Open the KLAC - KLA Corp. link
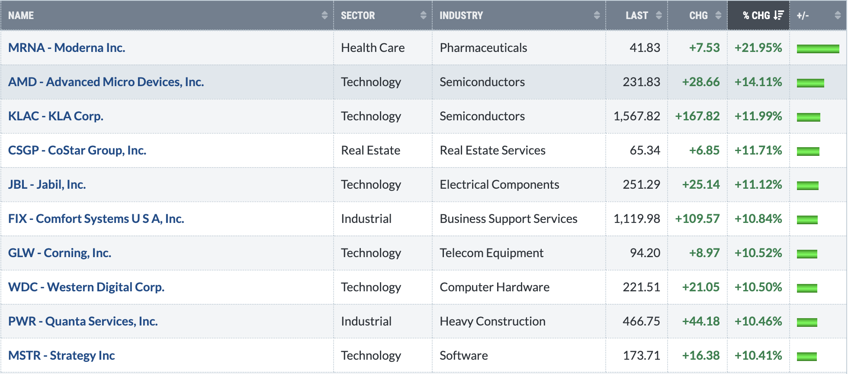The image size is (848, 374). 56,116
